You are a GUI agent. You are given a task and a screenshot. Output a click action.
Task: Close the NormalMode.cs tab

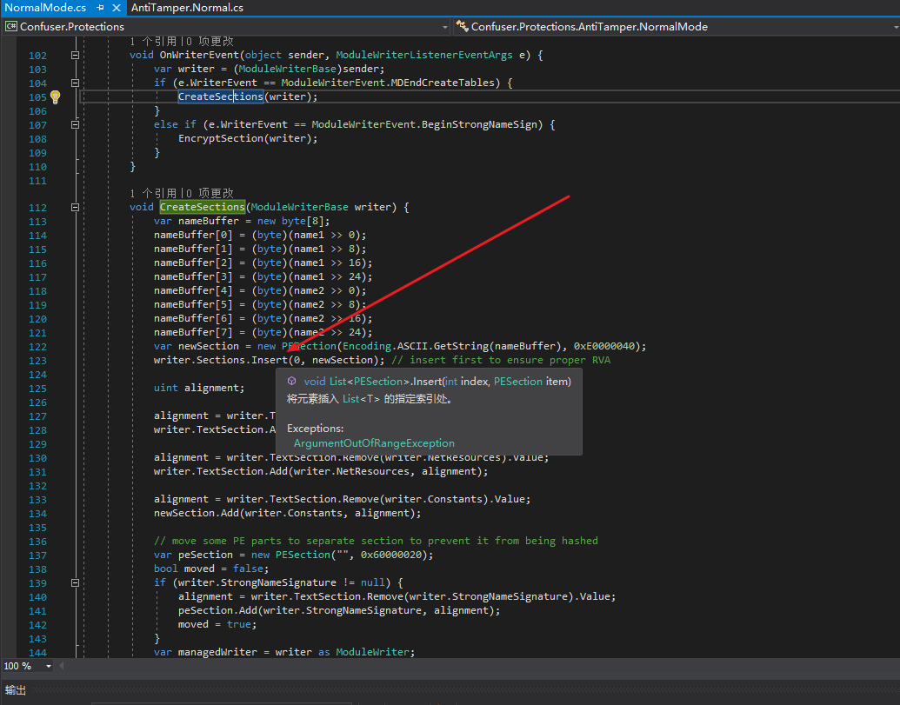coord(116,8)
